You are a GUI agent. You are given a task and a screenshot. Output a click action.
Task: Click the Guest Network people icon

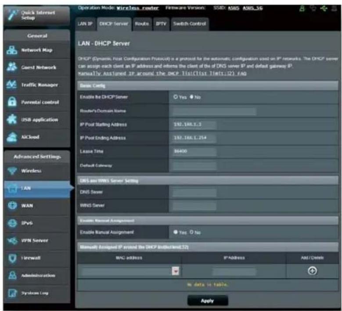click(x=12, y=67)
